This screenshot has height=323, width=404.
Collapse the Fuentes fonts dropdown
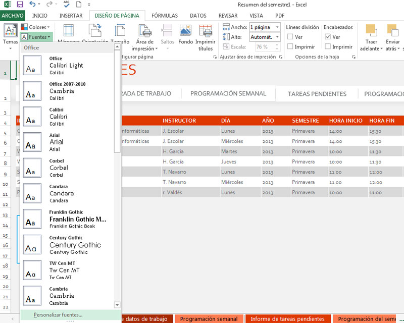[x=36, y=37]
